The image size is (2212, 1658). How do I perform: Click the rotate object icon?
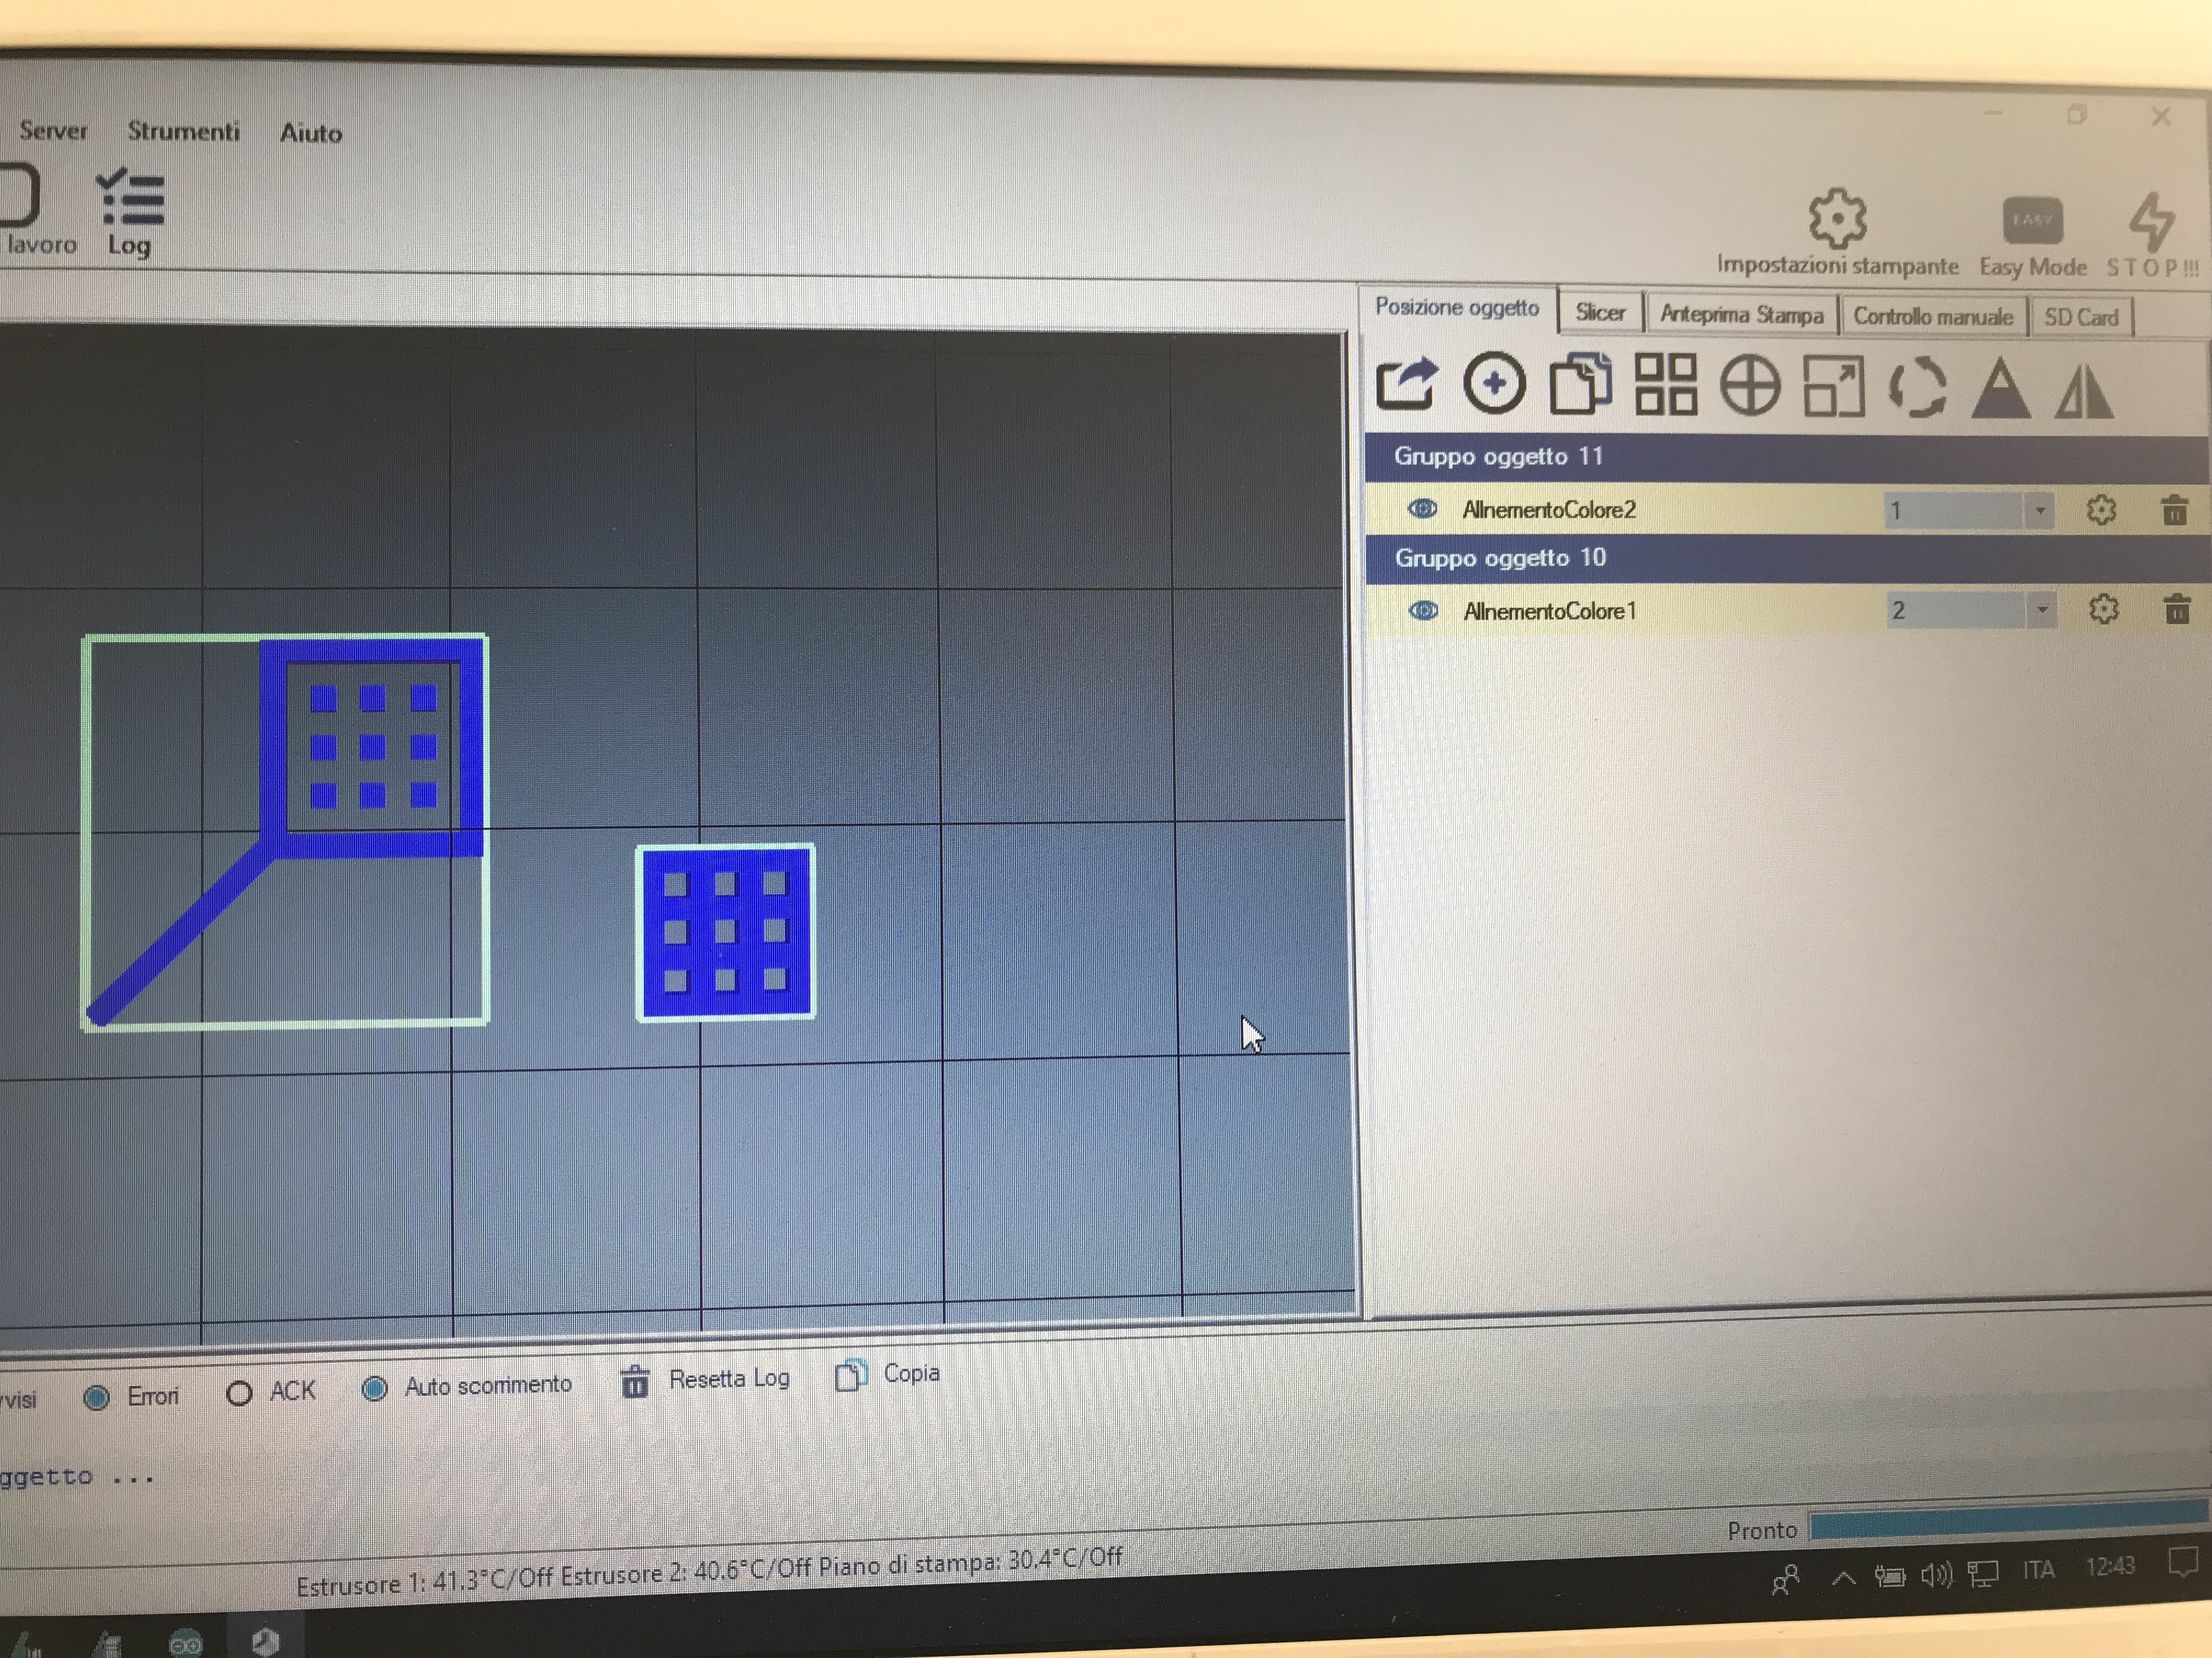pyautogui.click(x=1917, y=388)
